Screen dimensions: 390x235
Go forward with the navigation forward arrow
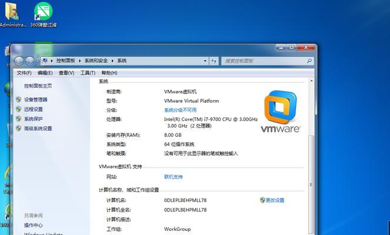[x=29, y=61]
